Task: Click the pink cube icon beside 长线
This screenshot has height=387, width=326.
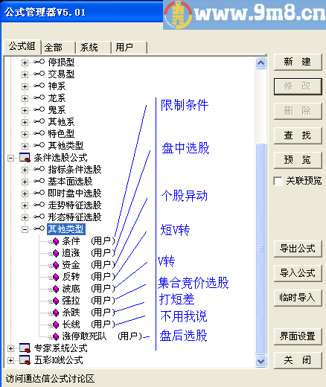Action: click(56, 324)
